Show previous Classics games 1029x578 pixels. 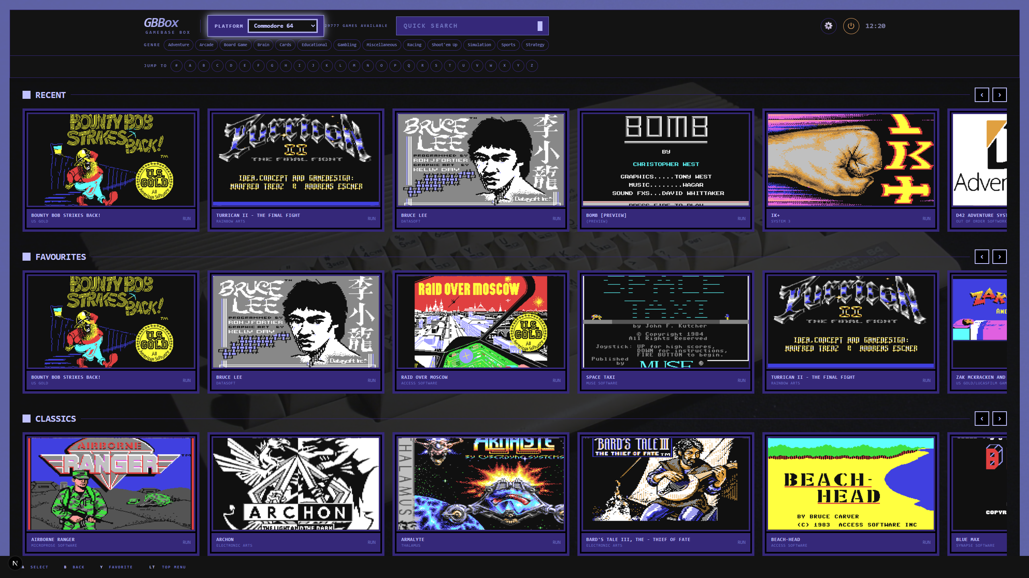point(982,419)
